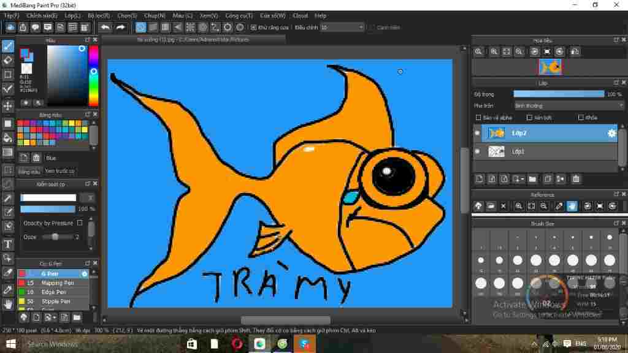Select the Eraser tool in left toolbar
Screen dimensions: 628x353
click(8, 60)
